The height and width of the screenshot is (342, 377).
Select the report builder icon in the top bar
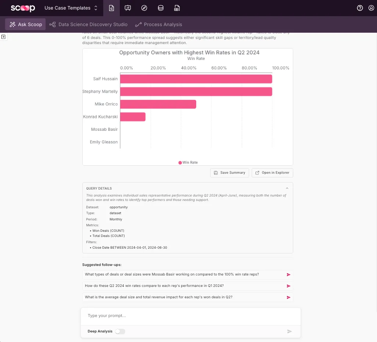pyautogui.click(x=177, y=8)
